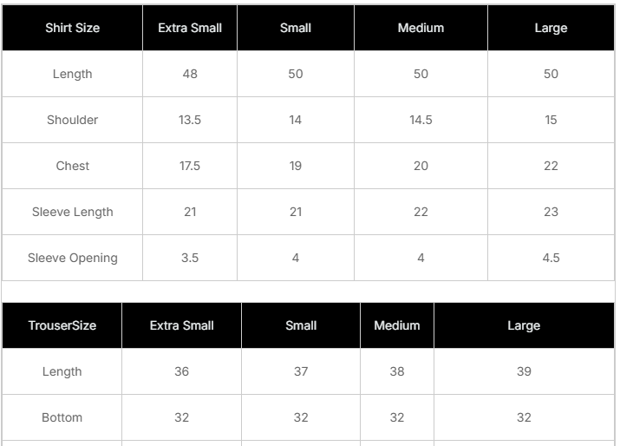Select trouser Length value 39 for Large
The height and width of the screenshot is (446, 620).
pos(524,371)
